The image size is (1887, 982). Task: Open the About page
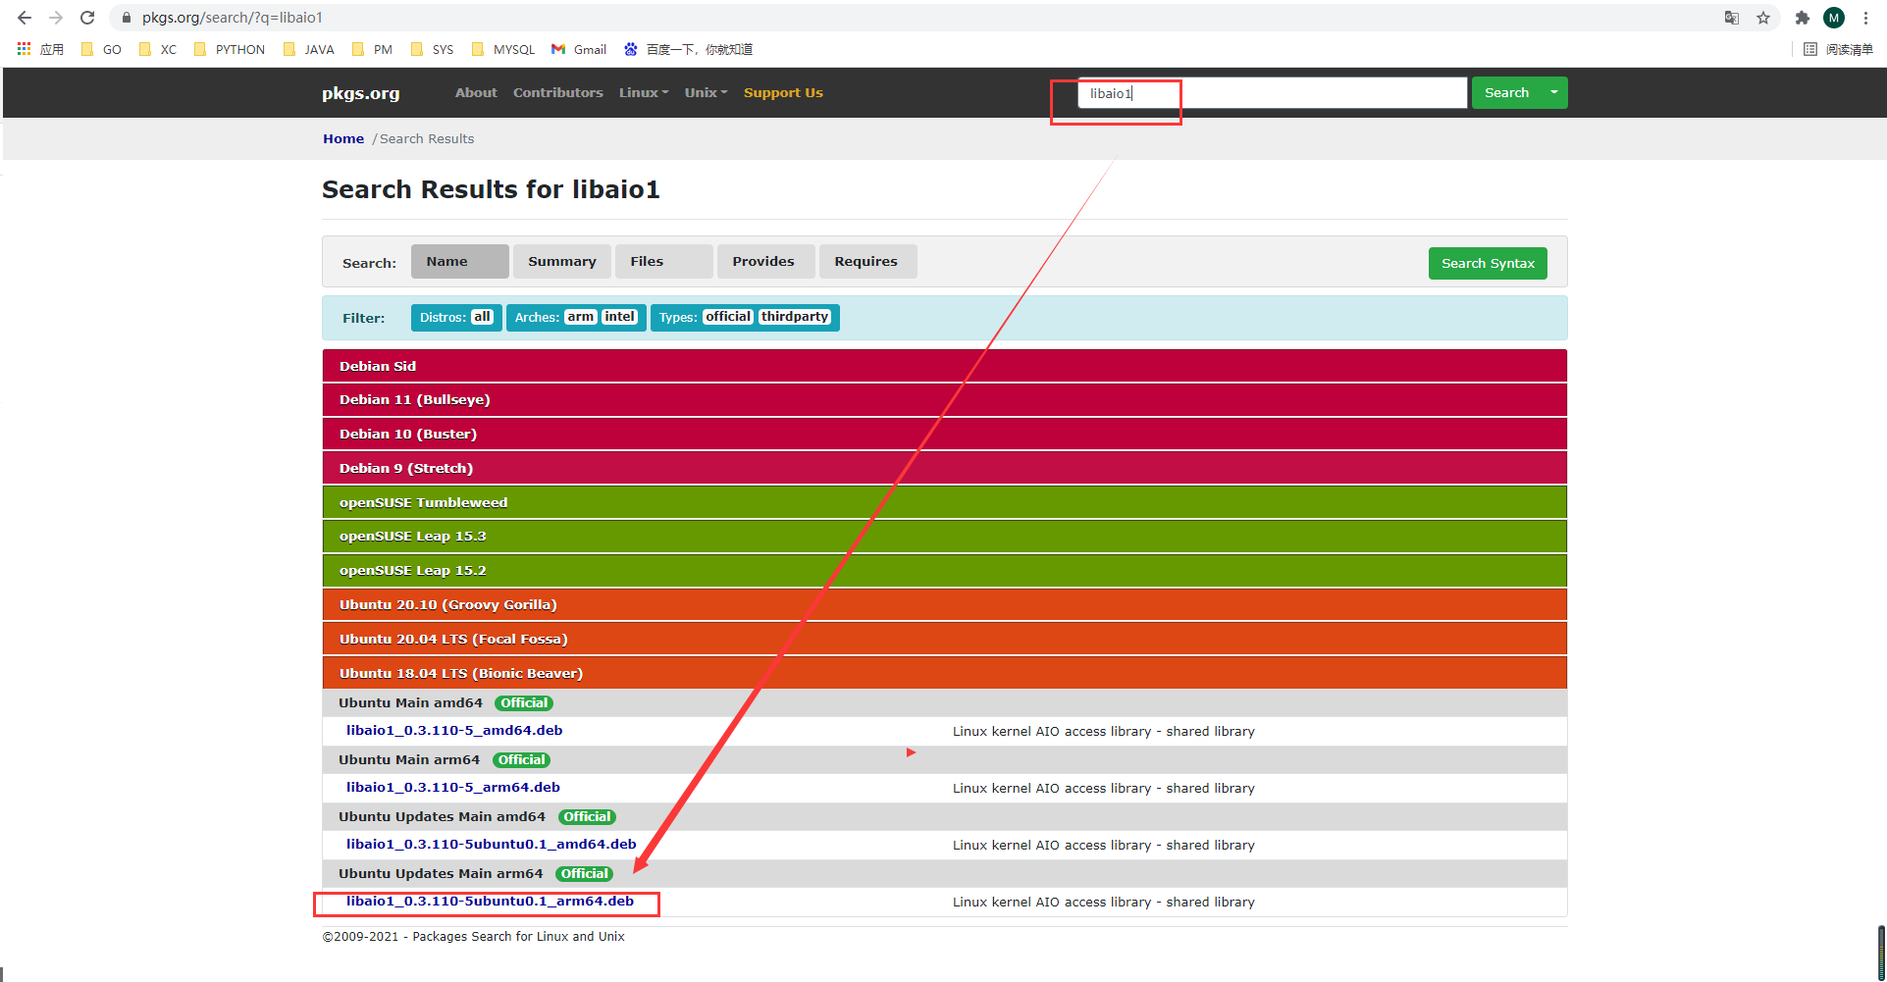coord(476,92)
